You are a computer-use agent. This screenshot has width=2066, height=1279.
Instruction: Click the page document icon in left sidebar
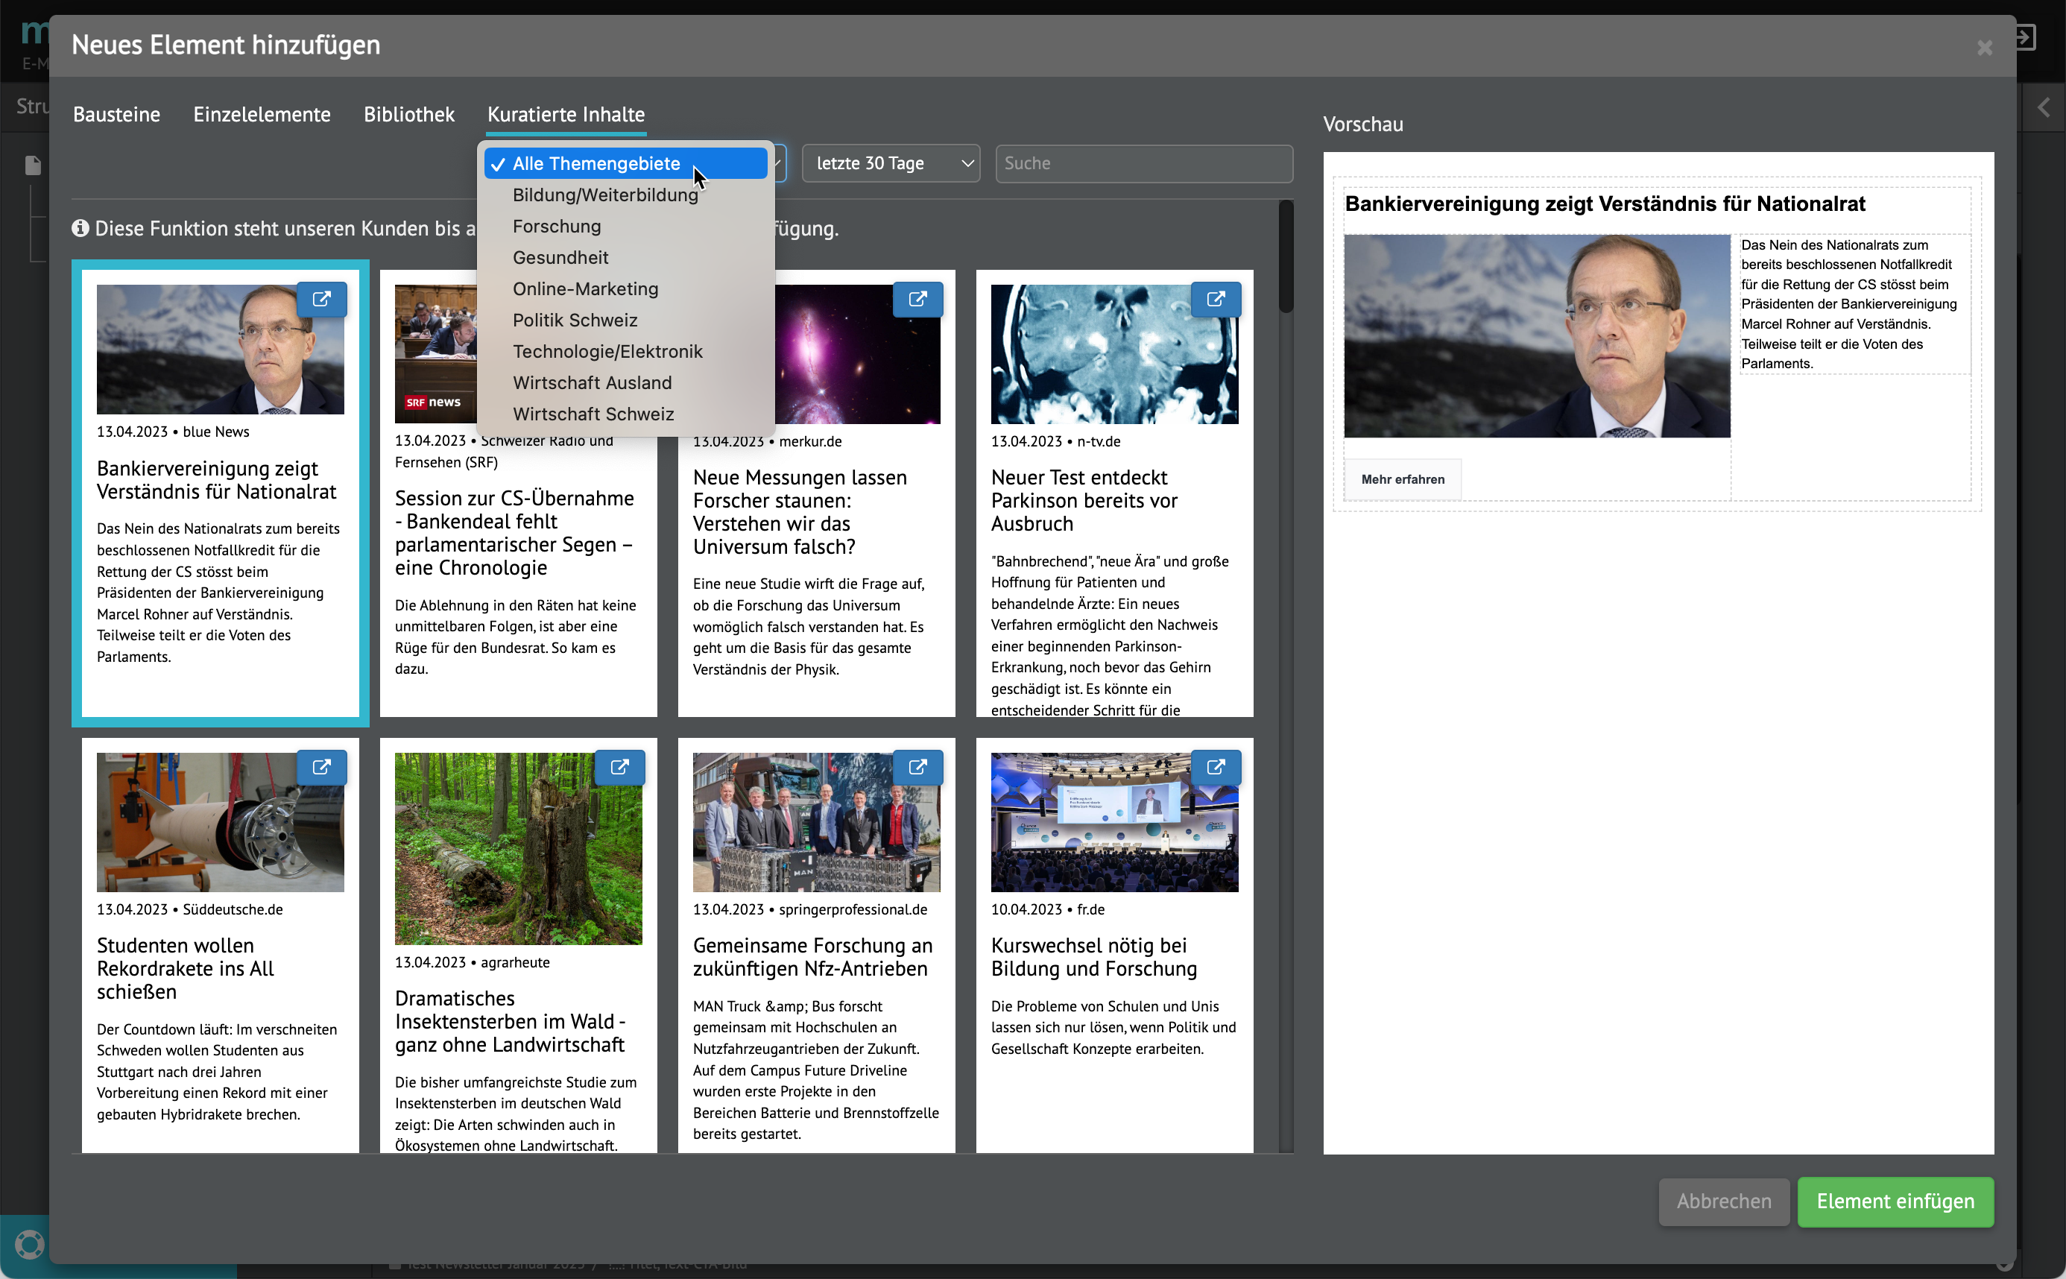click(x=33, y=165)
